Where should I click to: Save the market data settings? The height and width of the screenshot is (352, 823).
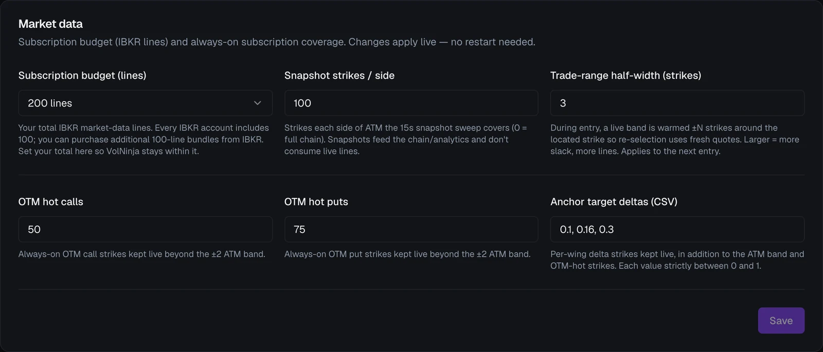click(x=781, y=321)
